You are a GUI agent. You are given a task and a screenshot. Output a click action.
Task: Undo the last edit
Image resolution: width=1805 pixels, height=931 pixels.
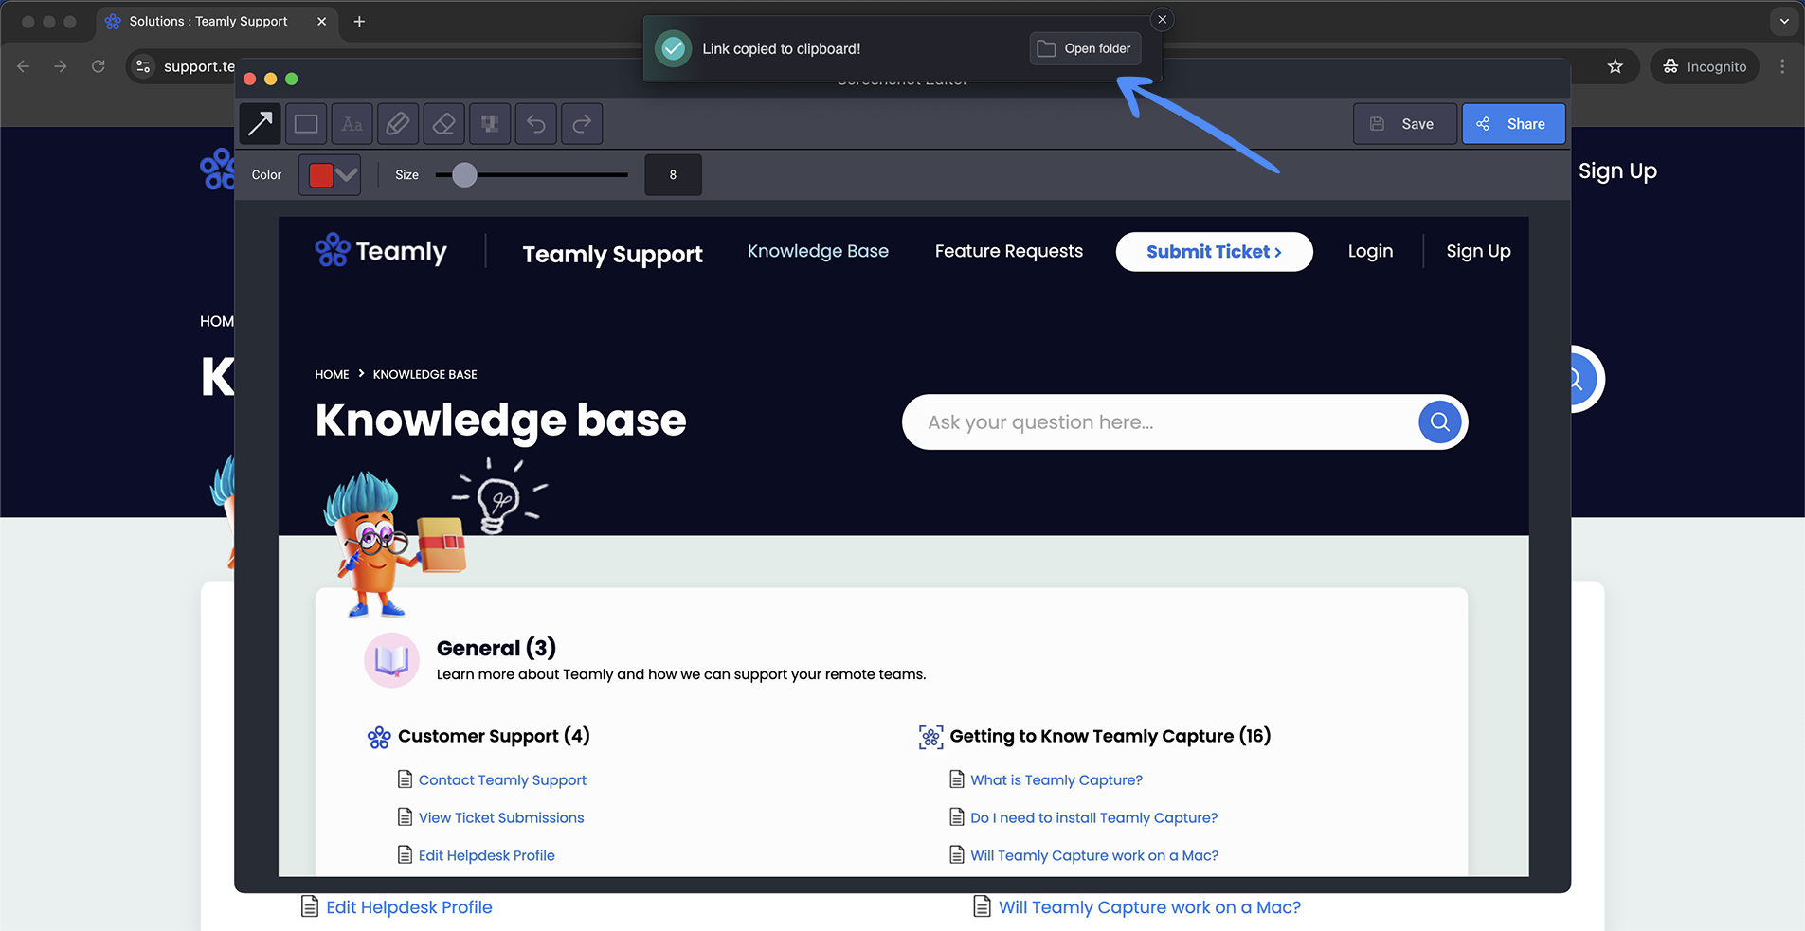(x=536, y=124)
